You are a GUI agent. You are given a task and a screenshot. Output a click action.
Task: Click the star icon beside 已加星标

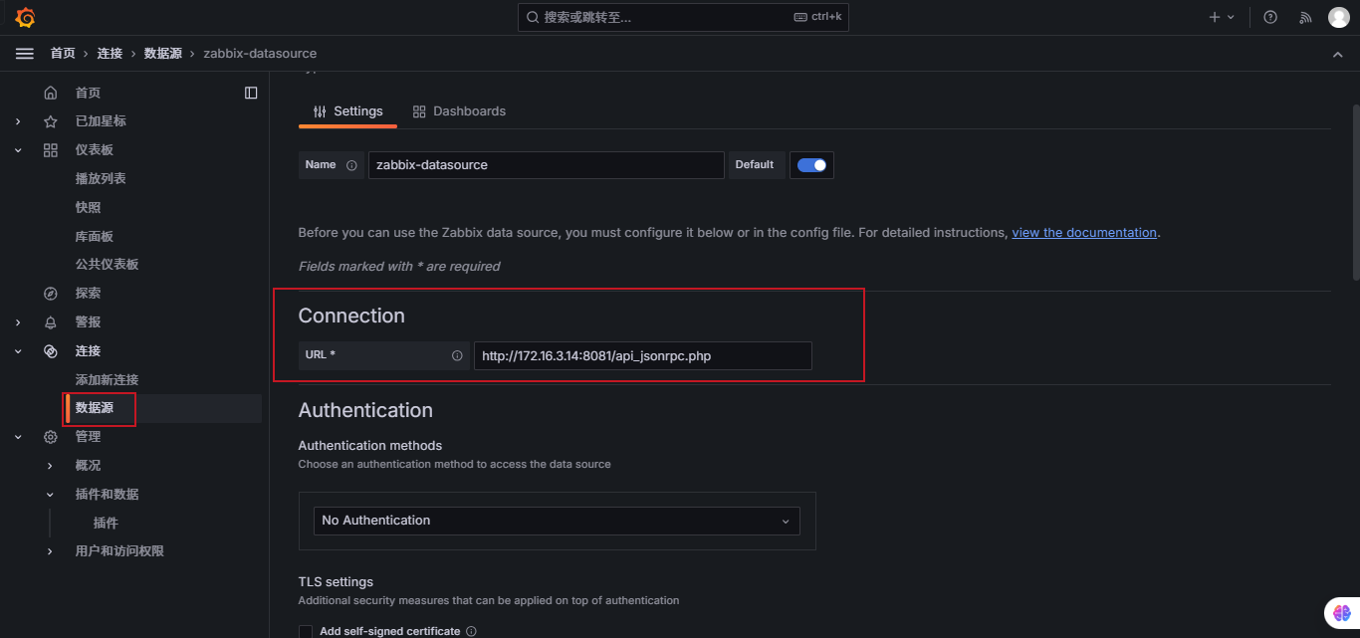click(x=51, y=121)
